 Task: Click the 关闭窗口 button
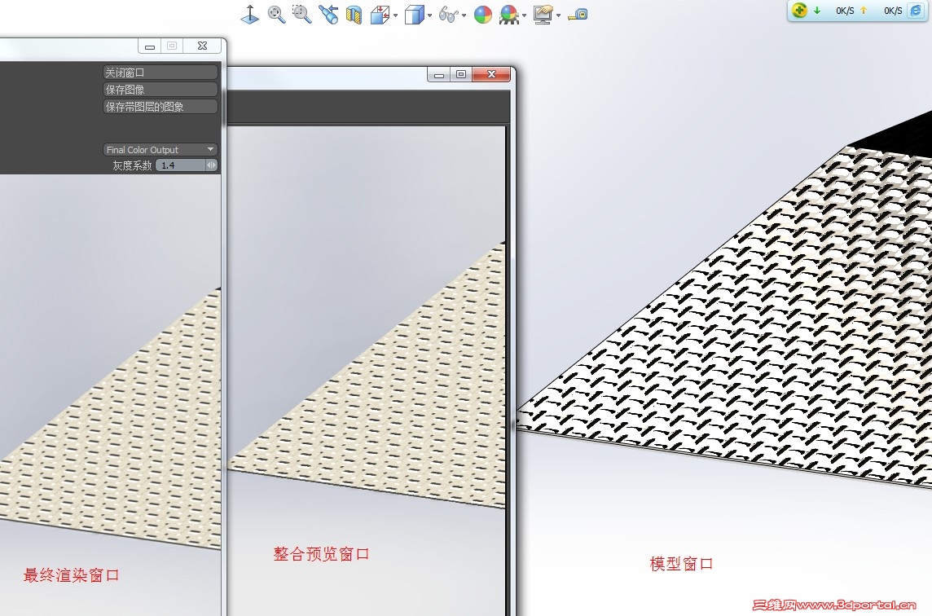click(160, 73)
